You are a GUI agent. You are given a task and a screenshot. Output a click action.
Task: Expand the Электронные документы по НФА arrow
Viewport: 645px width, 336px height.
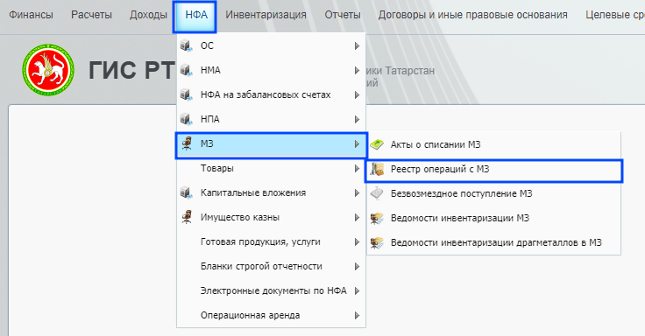[x=357, y=290]
